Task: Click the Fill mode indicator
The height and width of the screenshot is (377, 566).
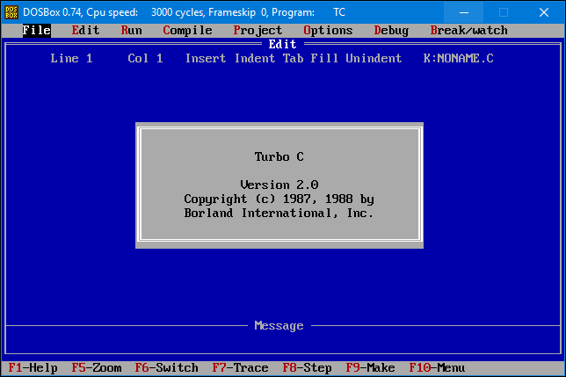Action: click(x=324, y=59)
